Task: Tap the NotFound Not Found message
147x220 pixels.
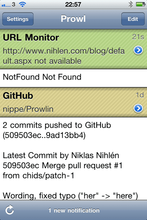Action: pyautogui.click(x=42, y=77)
